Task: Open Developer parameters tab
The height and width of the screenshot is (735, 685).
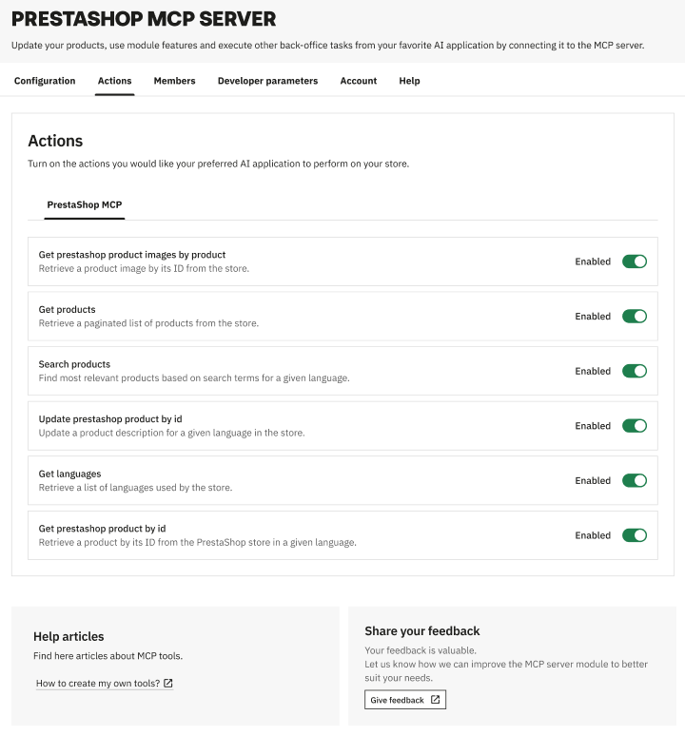Action: click(x=267, y=81)
